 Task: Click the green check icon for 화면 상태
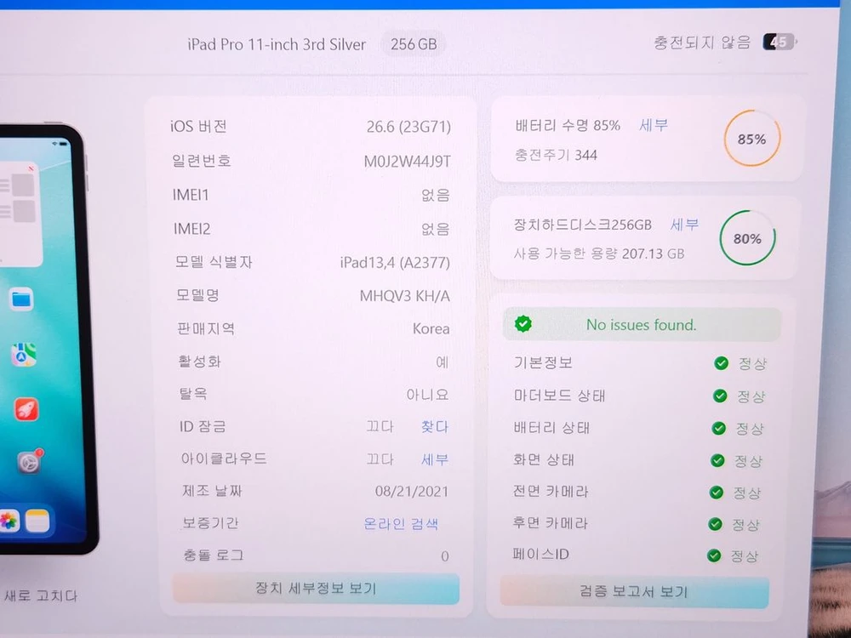tap(717, 460)
